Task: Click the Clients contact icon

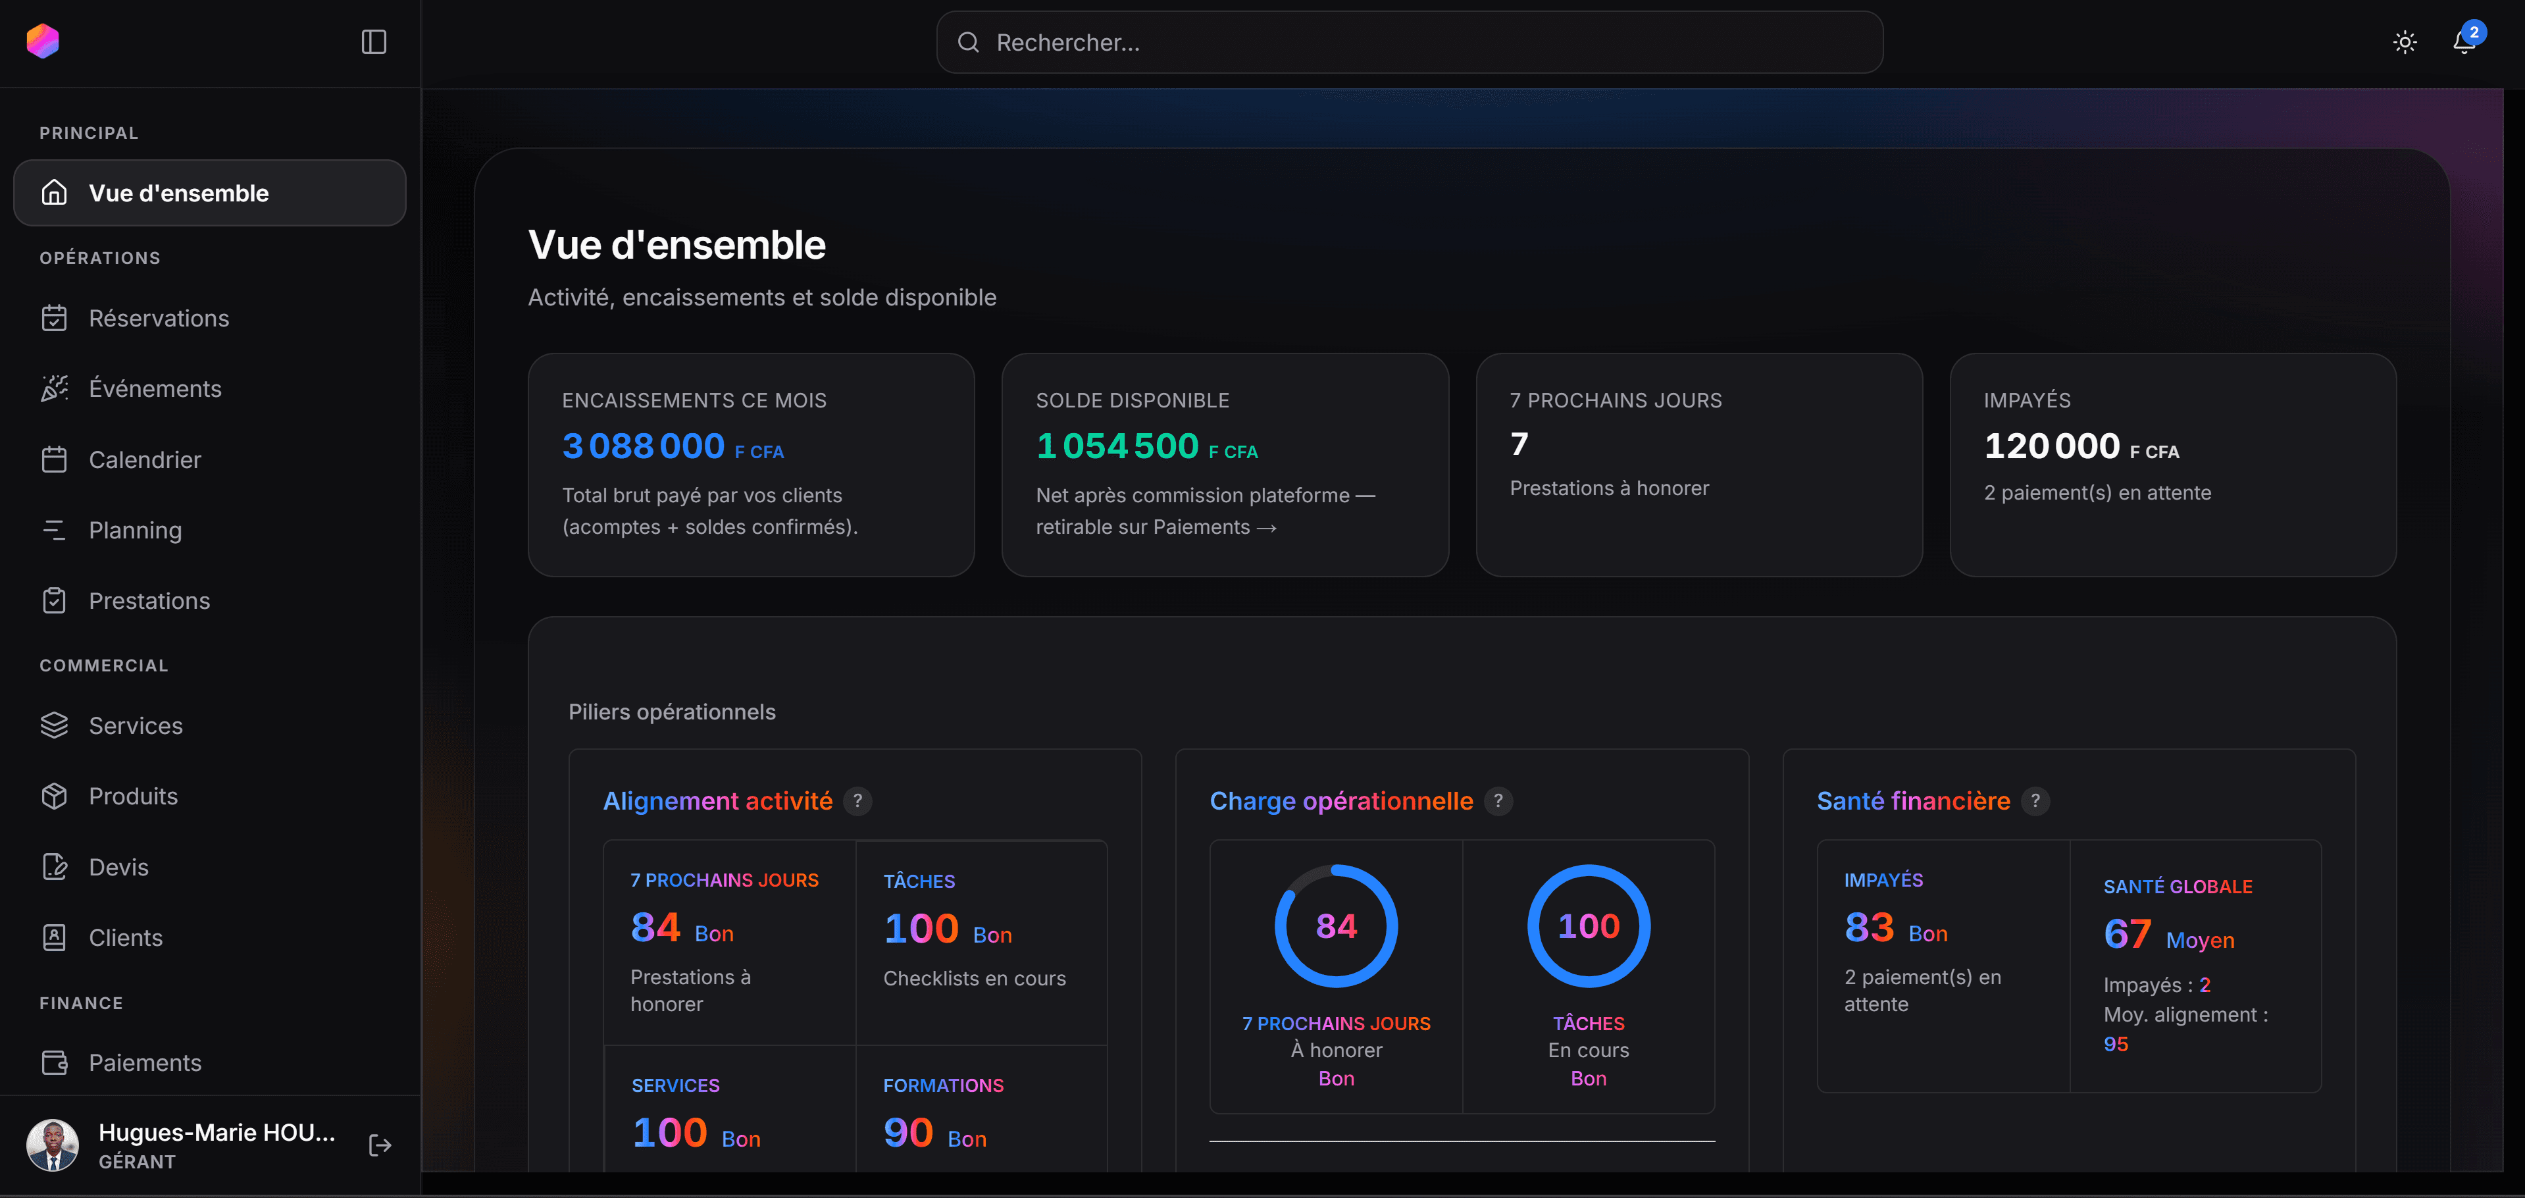Action: click(x=55, y=937)
